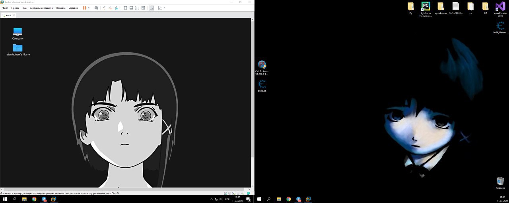Open Chrome from the right monitor taskbar
This screenshot has height=203, width=509.
click(289, 199)
